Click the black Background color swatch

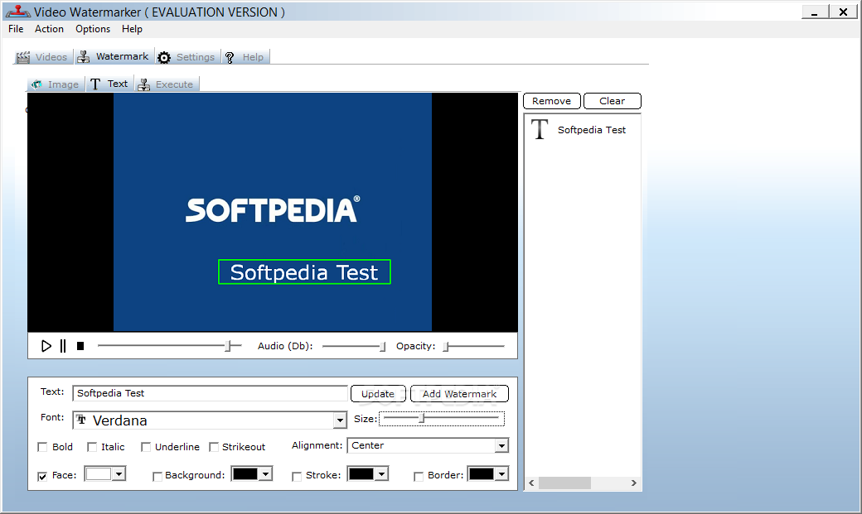(245, 473)
